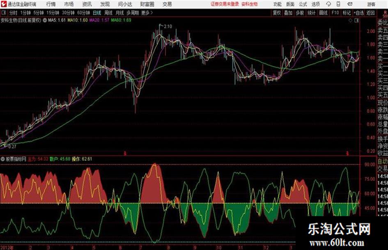This screenshot has height=250, width=388.
Task: Click the 2.00 price level on axis
Action: (371, 31)
